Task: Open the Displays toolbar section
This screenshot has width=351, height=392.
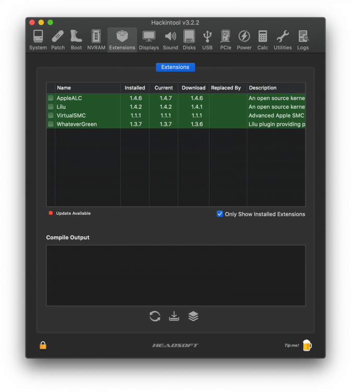Action: click(149, 40)
